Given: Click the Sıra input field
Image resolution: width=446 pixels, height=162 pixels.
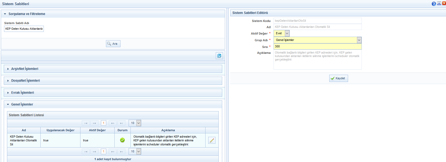Looking at the screenshot, I should (317, 47).
